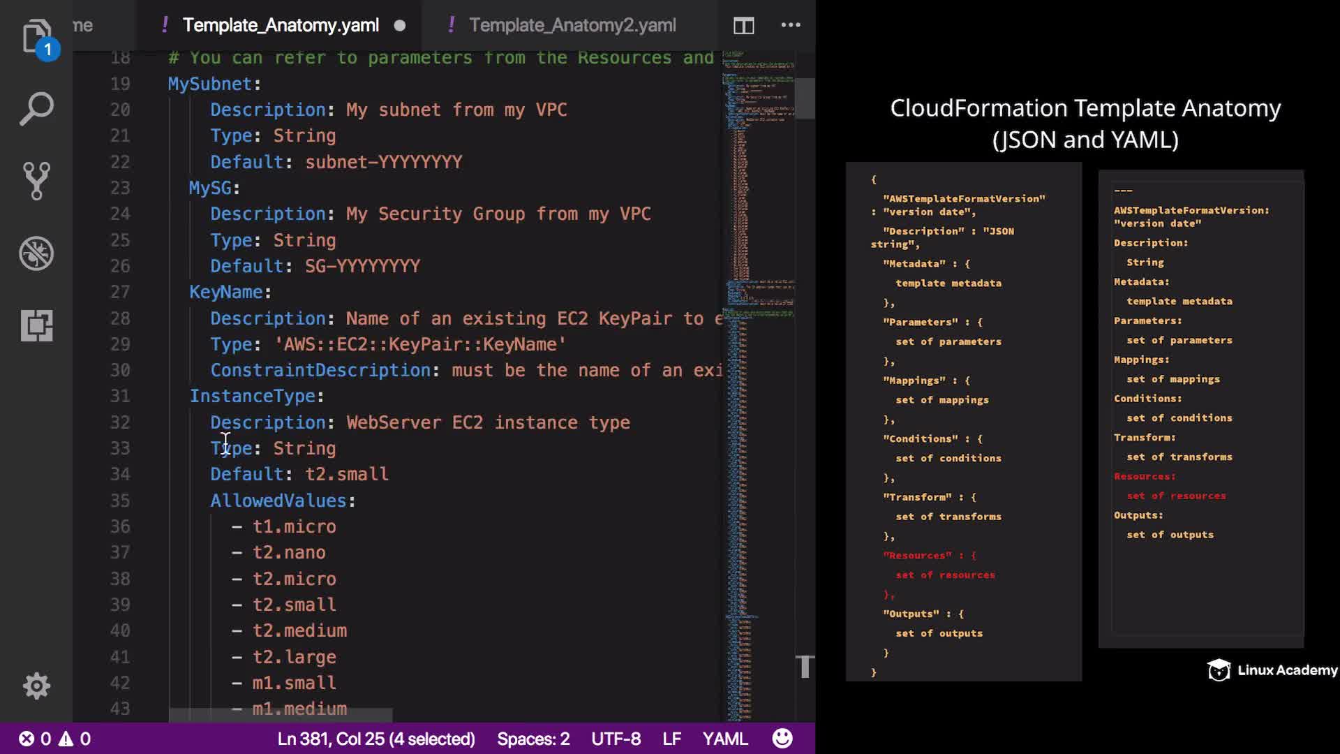Change the Spaces: 2 indentation setting

click(533, 739)
